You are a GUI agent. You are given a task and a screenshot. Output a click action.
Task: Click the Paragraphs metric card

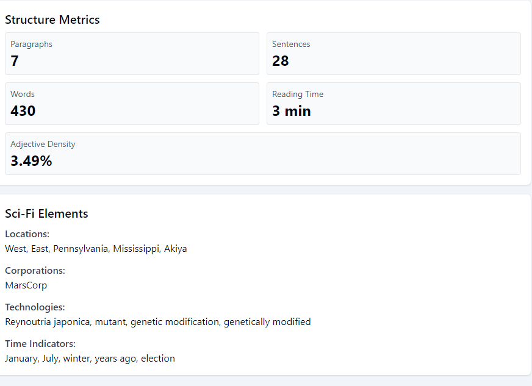(132, 54)
